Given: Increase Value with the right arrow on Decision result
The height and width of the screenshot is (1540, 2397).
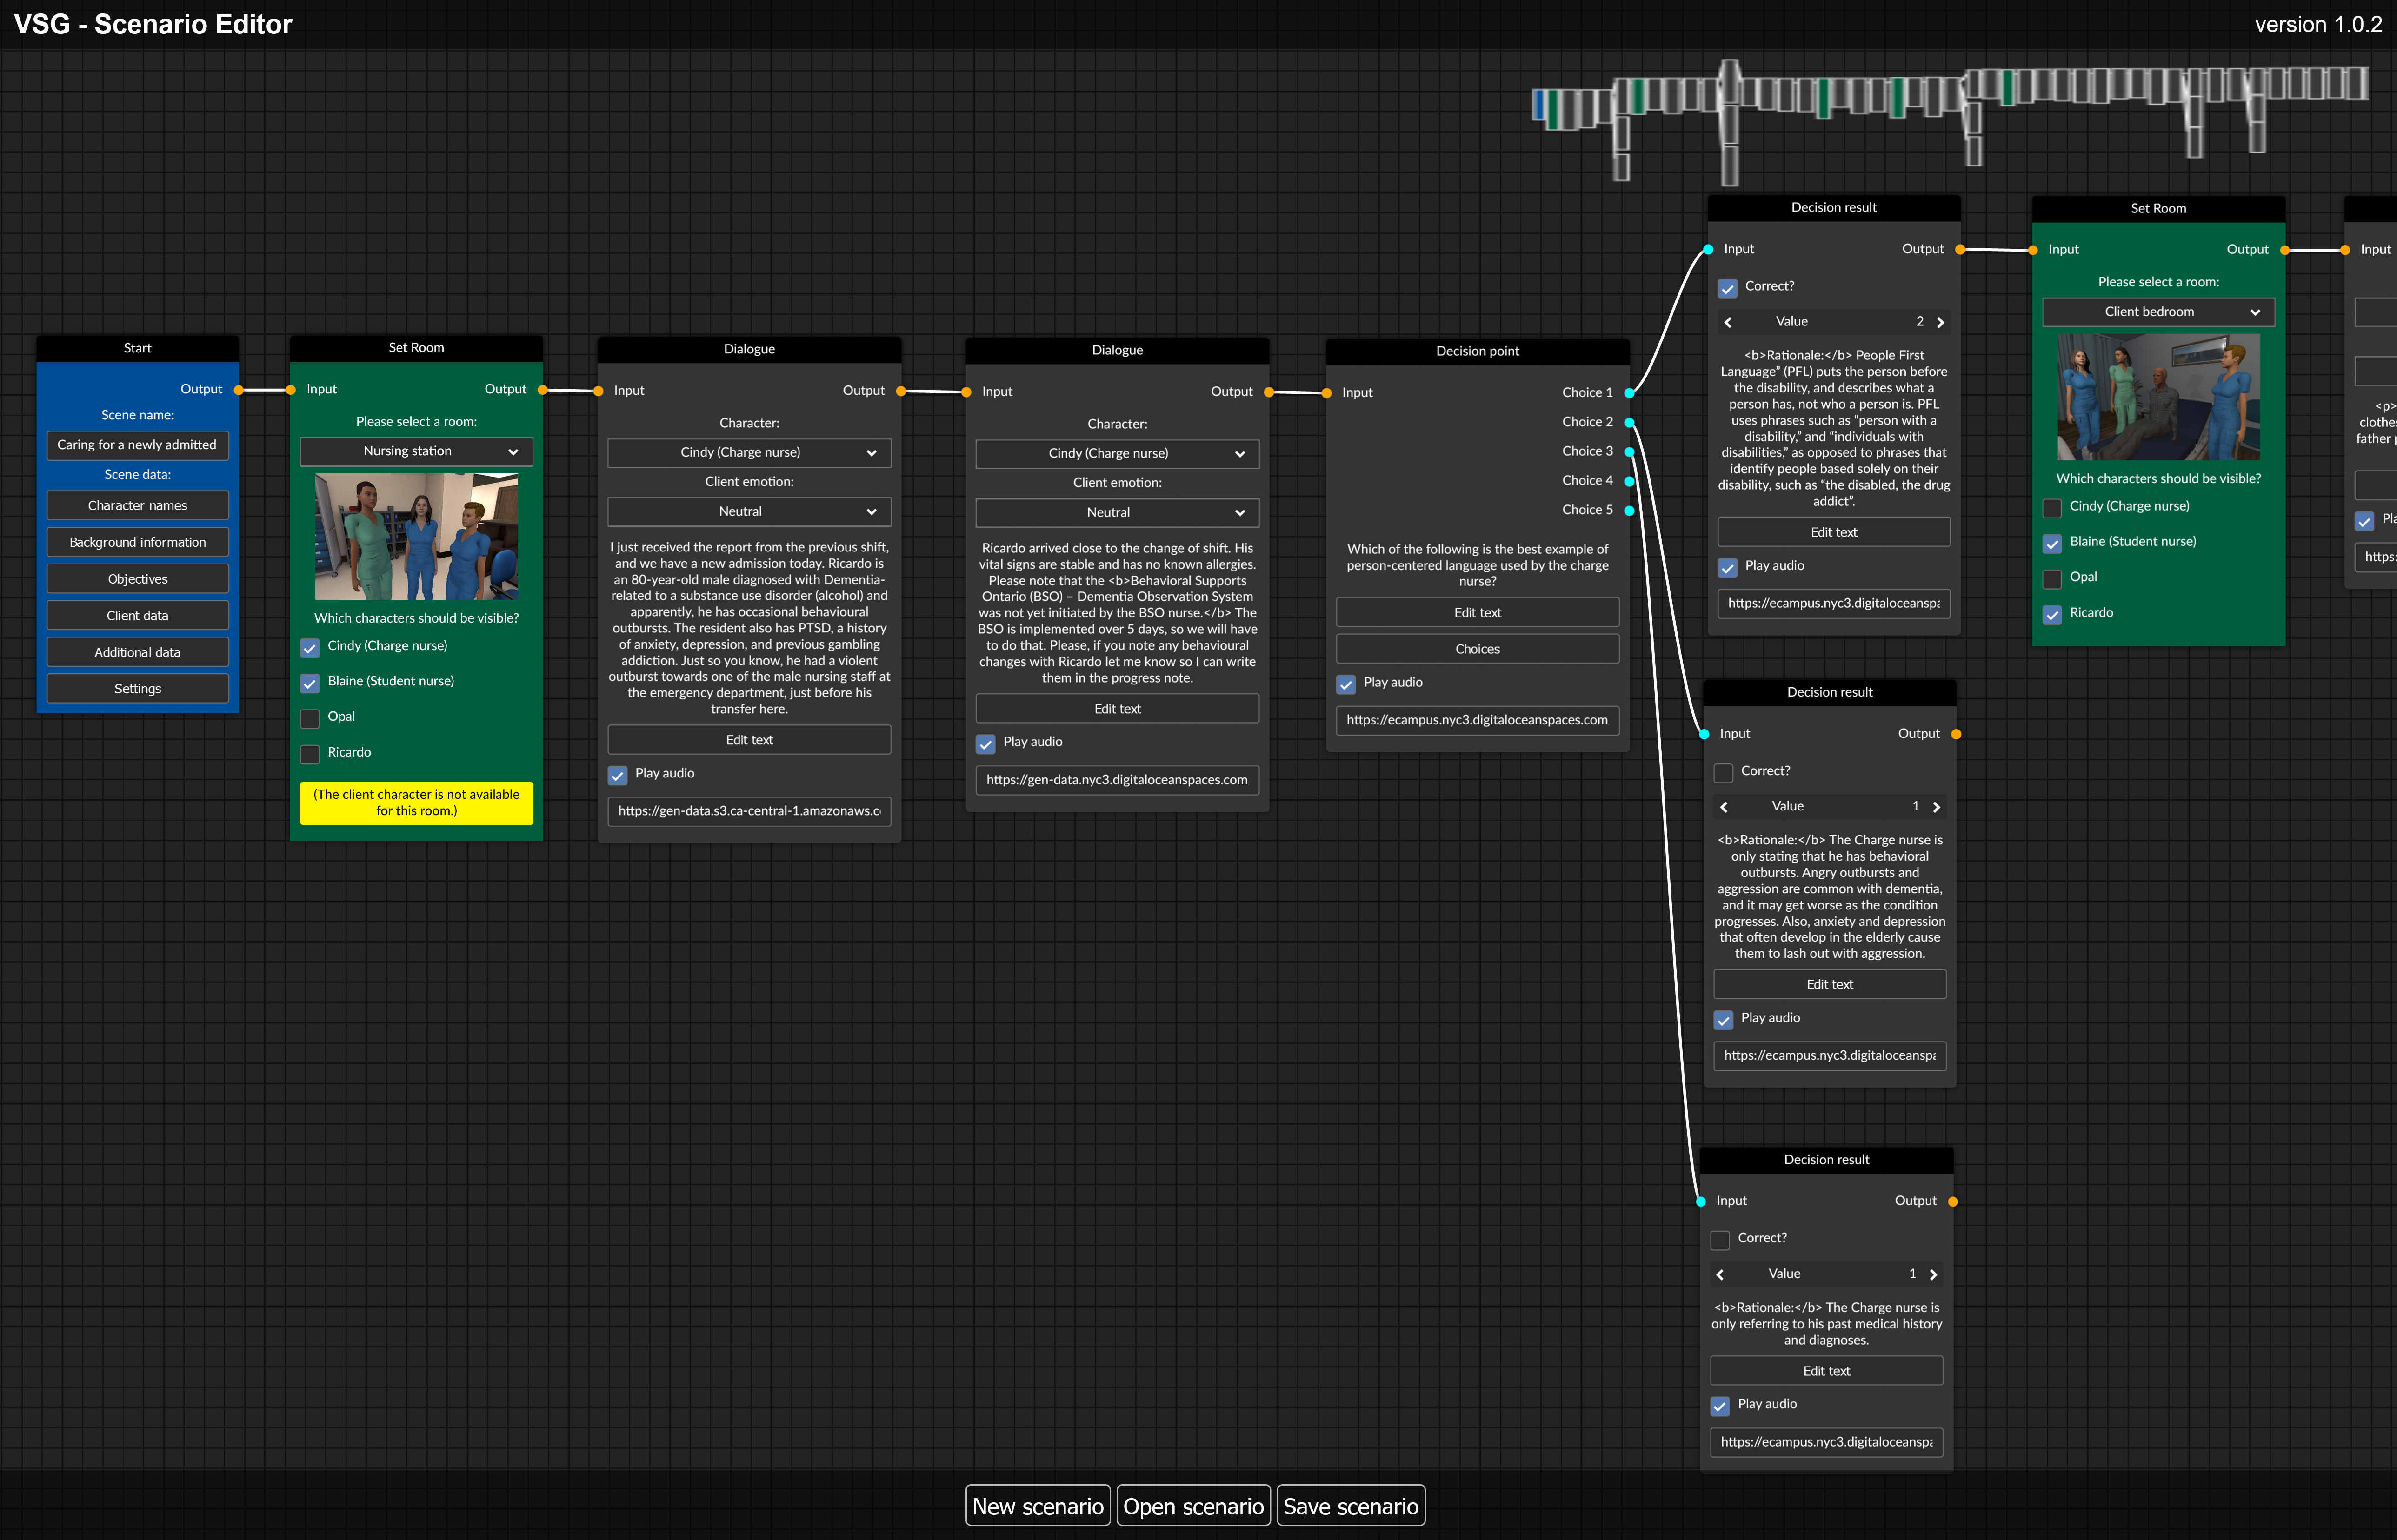Looking at the screenshot, I should point(1941,322).
